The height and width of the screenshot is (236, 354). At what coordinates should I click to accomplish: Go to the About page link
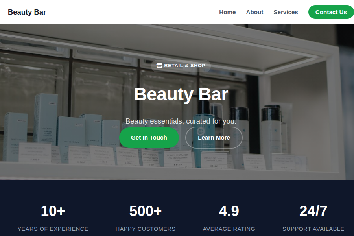pos(254,12)
